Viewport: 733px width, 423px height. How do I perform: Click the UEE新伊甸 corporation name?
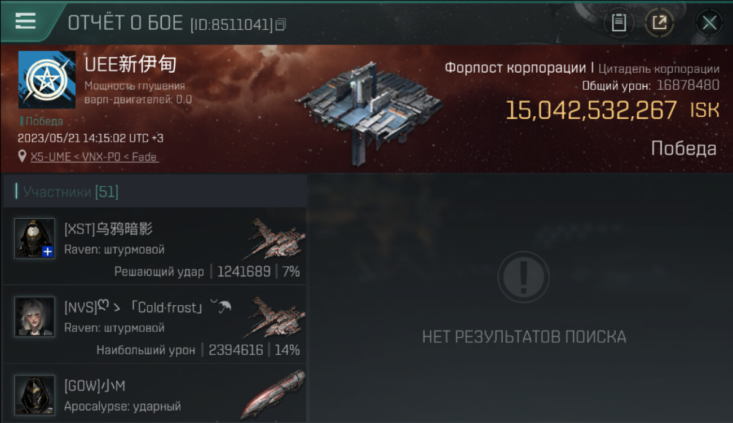(x=131, y=64)
